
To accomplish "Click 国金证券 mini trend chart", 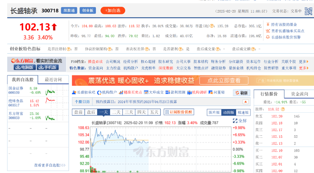I will [51, 90].
